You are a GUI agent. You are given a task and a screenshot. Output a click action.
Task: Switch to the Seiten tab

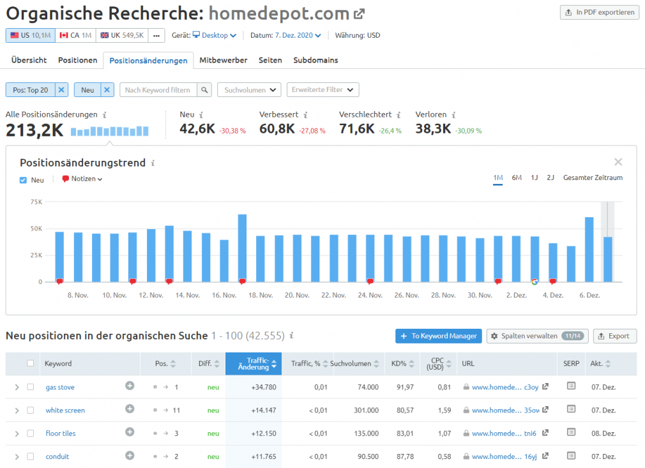(270, 60)
